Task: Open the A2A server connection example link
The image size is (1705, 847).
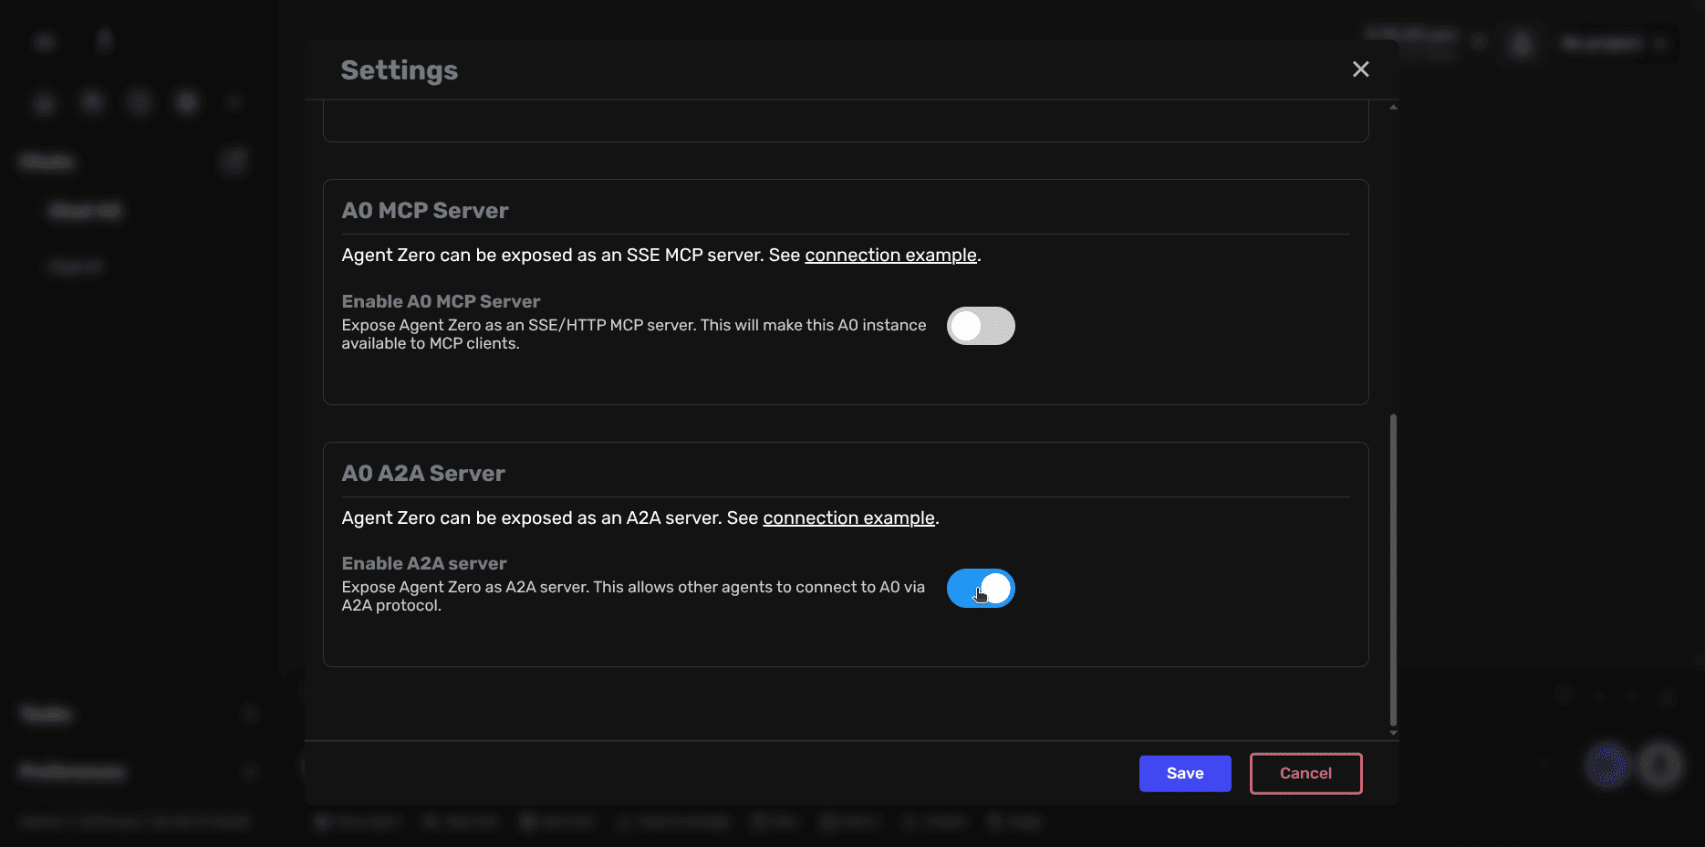Action: [848, 518]
